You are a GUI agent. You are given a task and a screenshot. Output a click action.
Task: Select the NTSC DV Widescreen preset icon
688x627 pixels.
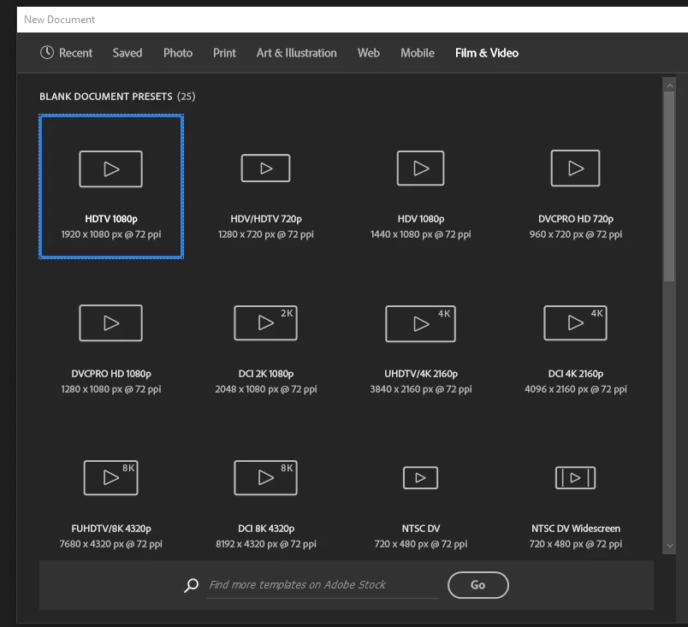point(575,478)
